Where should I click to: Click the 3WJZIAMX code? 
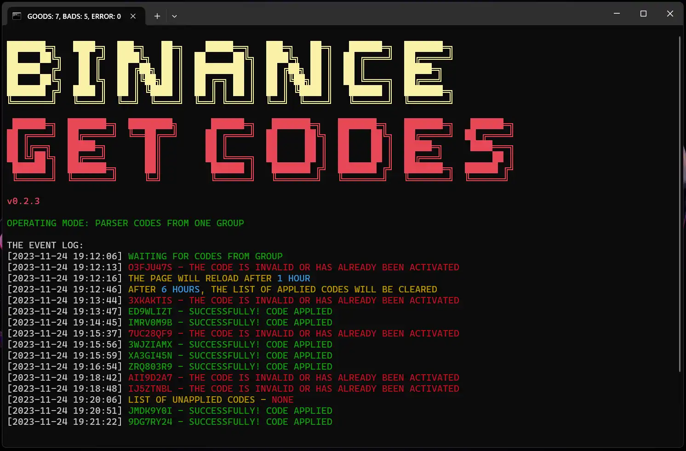tap(150, 344)
